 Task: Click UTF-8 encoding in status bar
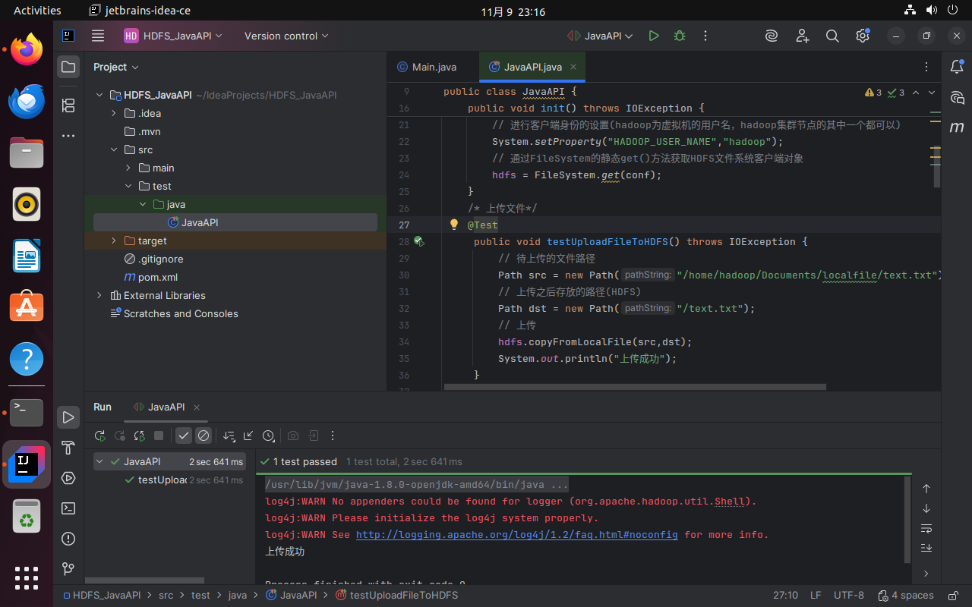pos(848,596)
